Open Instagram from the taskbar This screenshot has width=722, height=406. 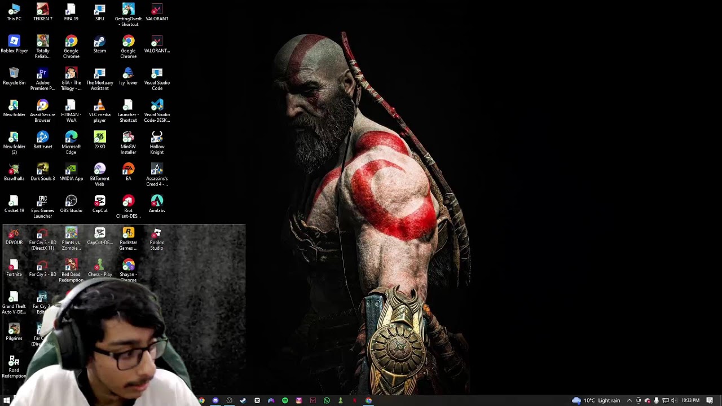[299, 400]
